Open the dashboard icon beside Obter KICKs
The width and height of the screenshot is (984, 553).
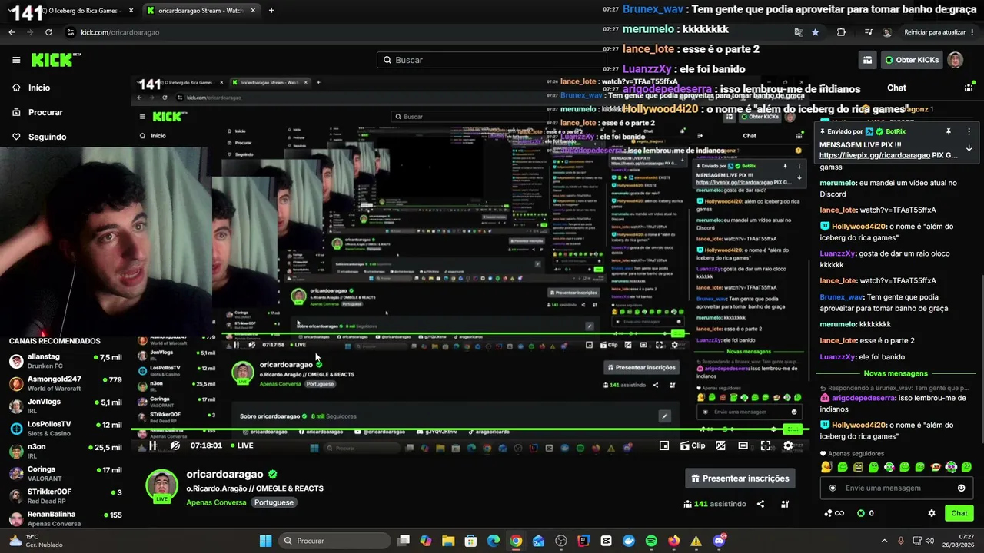pyautogui.click(x=867, y=60)
